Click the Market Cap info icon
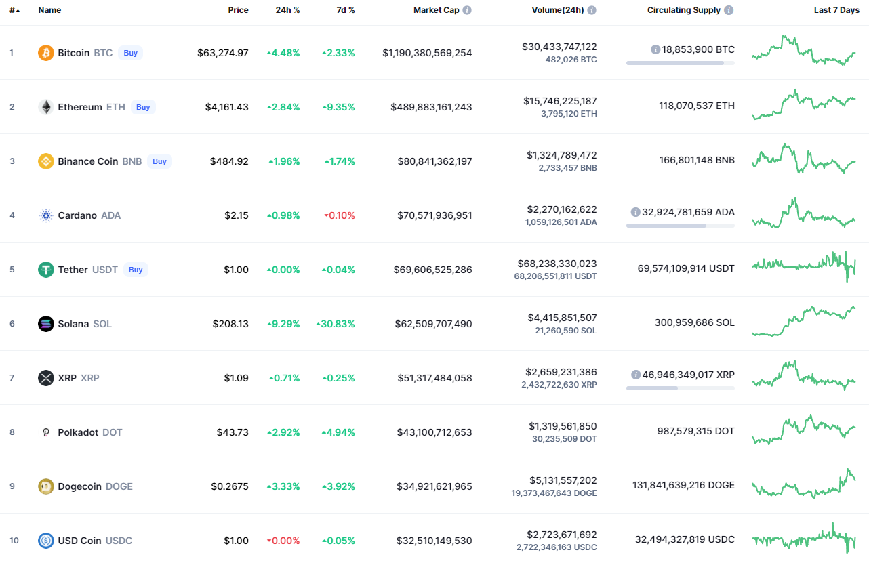Image resolution: width=869 pixels, height=563 pixels. pos(468,10)
